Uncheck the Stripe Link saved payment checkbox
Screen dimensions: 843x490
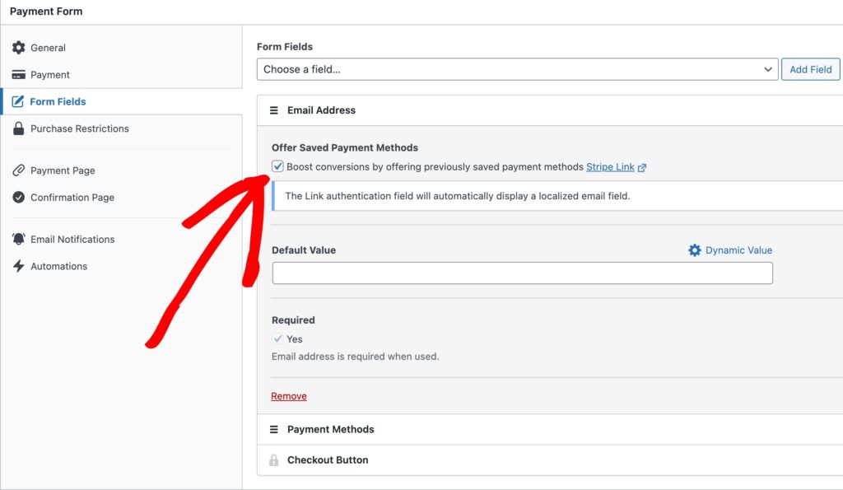278,166
